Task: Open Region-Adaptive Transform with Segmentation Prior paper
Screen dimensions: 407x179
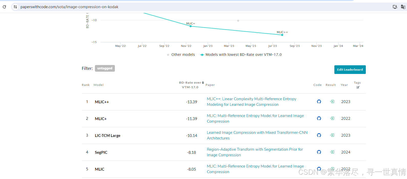Action: [255, 152]
